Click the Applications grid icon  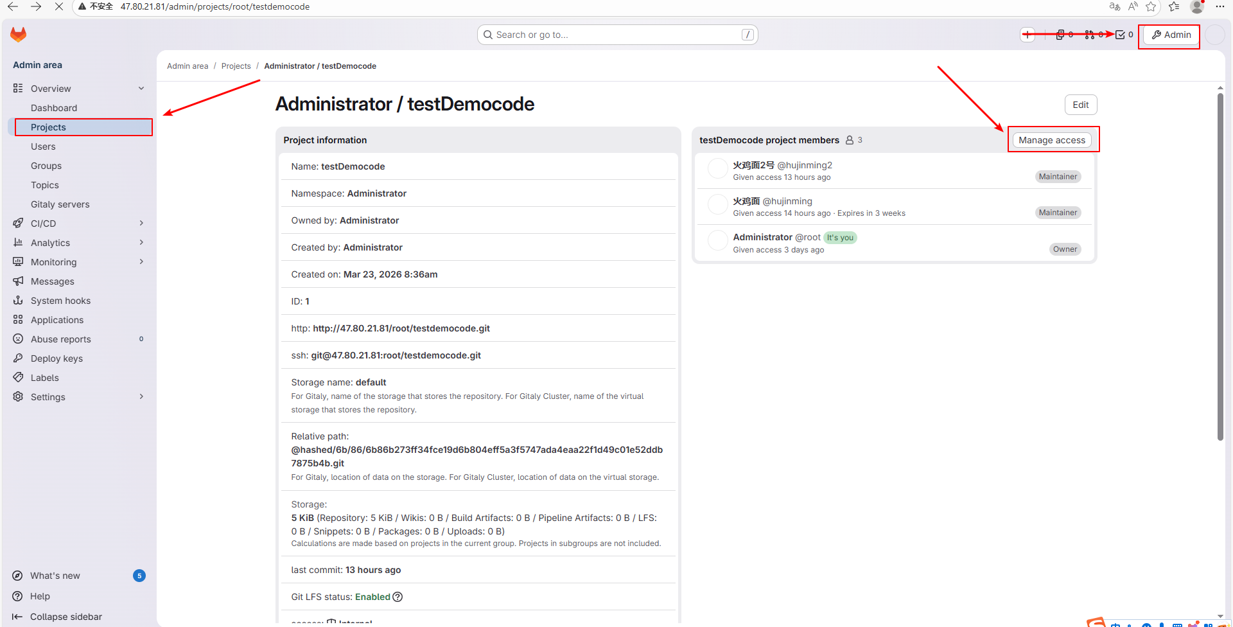coord(18,319)
